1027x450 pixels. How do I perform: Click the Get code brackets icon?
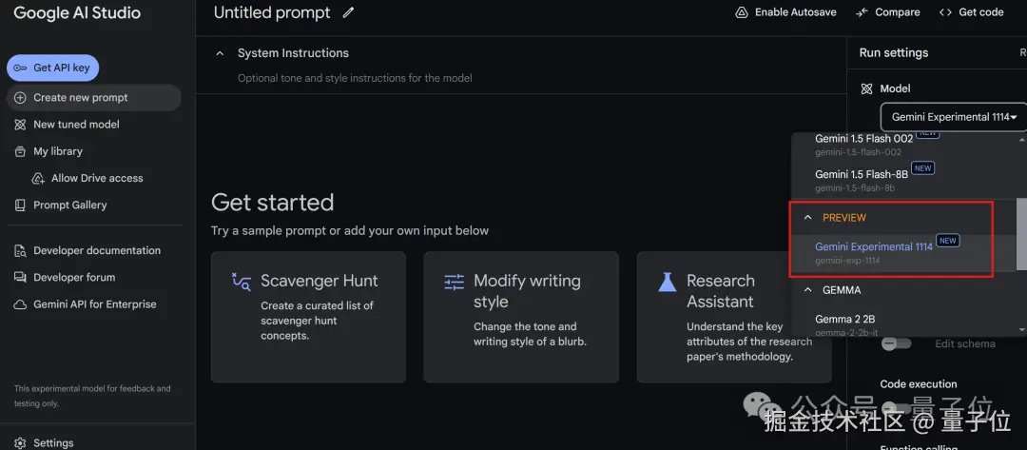coord(945,12)
